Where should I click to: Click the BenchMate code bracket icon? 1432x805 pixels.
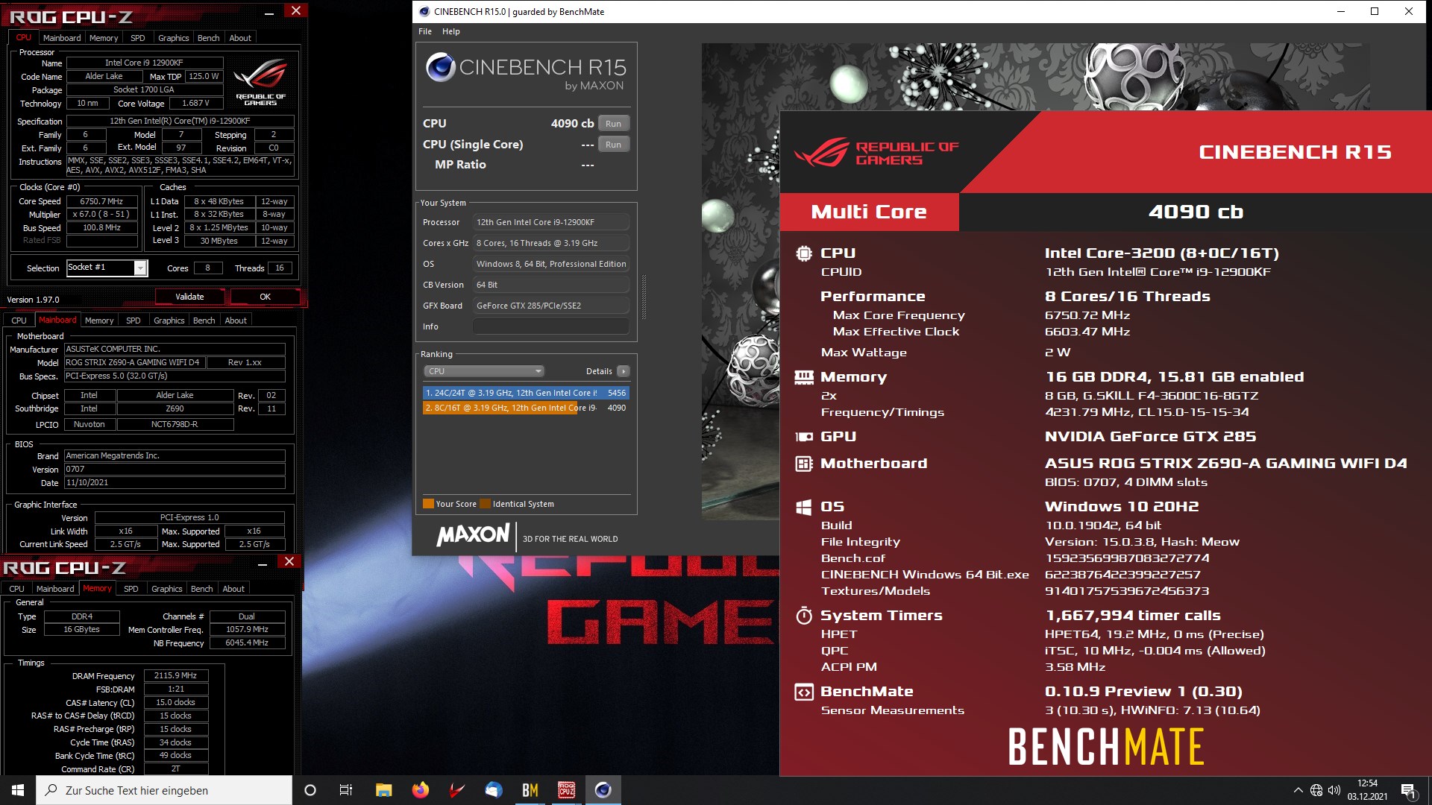tap(803, 692)
